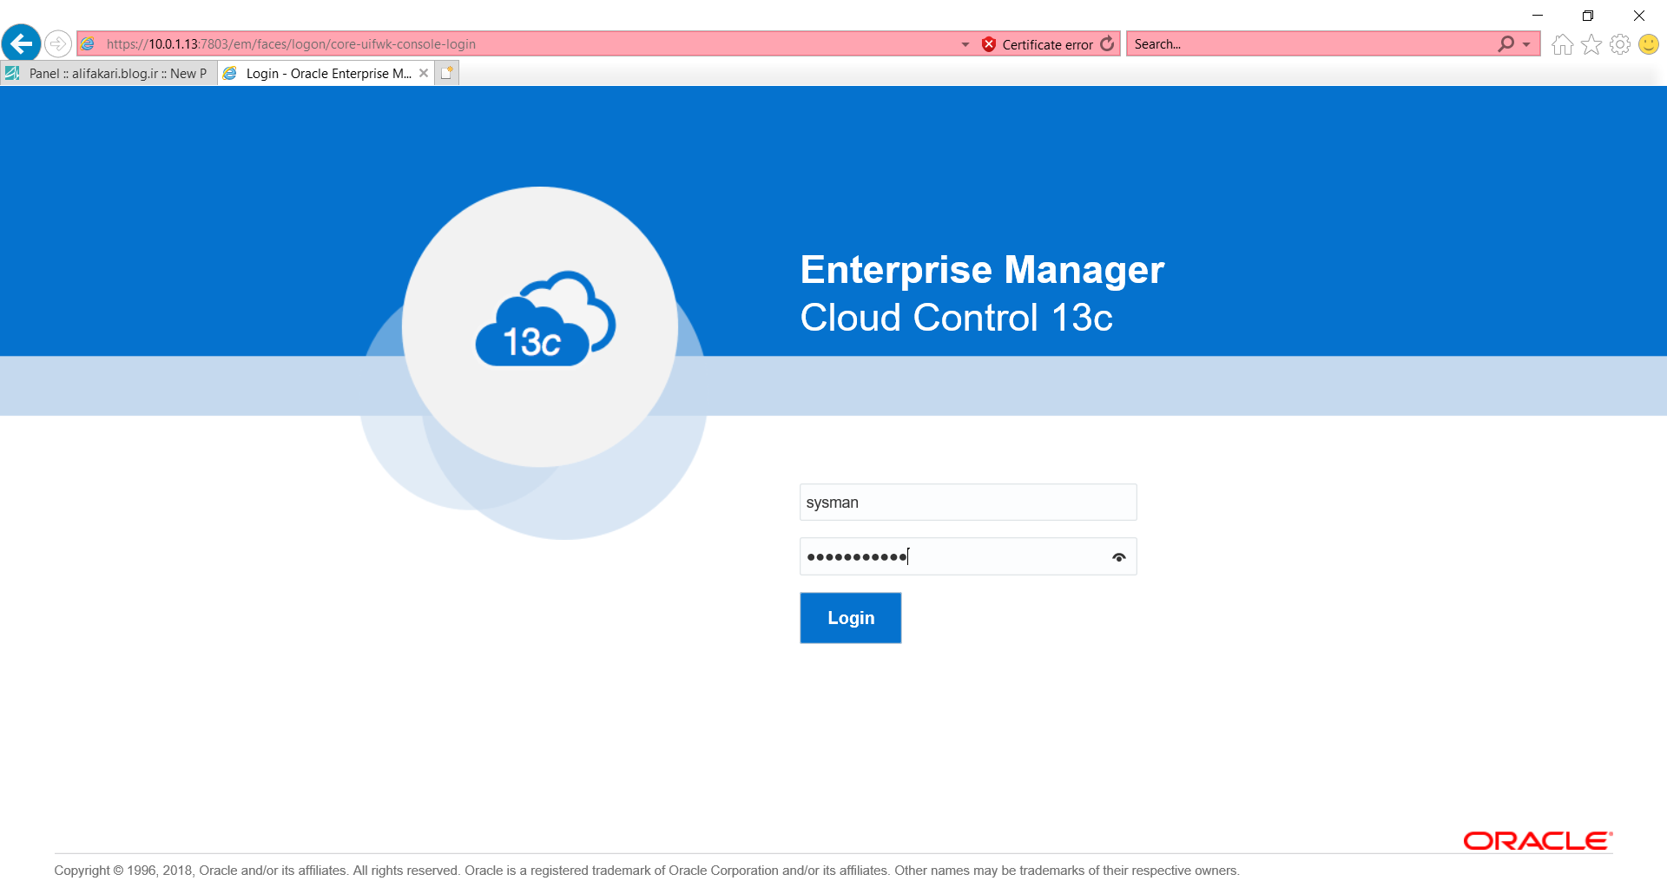The image size is (1667, 894).
Task: Click the Enterprise Manager heading text
Action: pyautogui.click(x=982, y=269)
